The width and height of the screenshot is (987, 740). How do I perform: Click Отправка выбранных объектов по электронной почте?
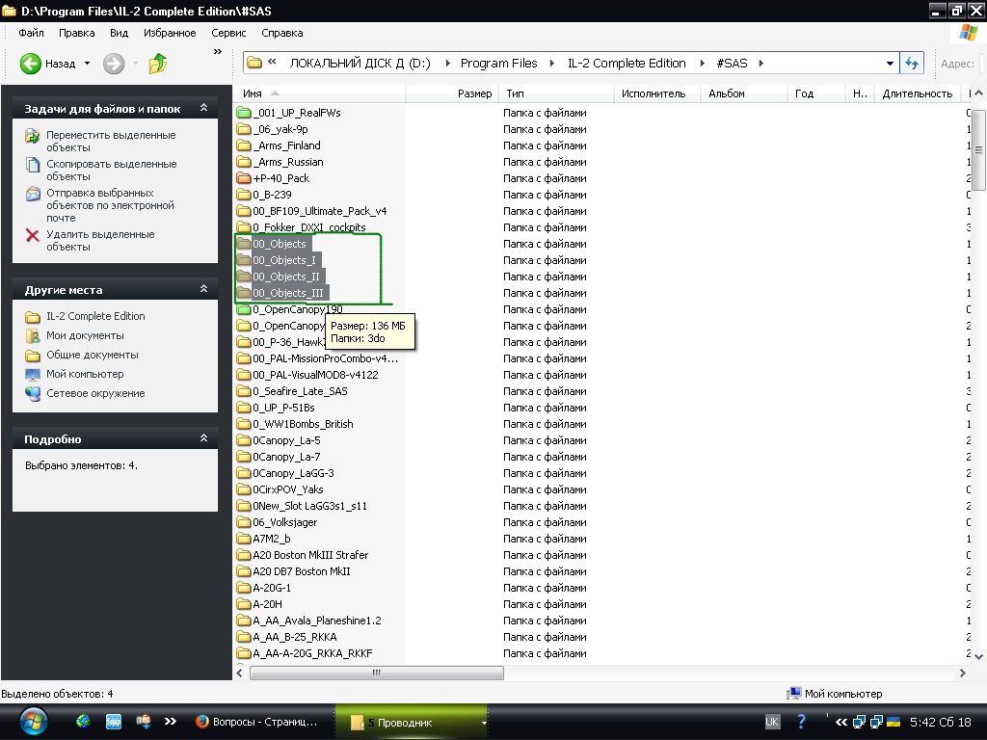(x=110, y=205)
